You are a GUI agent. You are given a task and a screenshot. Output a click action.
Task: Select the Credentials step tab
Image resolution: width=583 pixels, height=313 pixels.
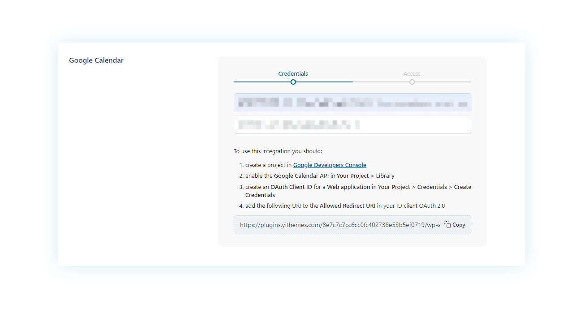coord(293,74)
